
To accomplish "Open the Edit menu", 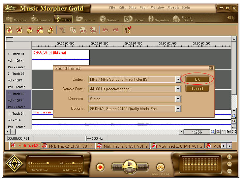I will tap(122, 7).
